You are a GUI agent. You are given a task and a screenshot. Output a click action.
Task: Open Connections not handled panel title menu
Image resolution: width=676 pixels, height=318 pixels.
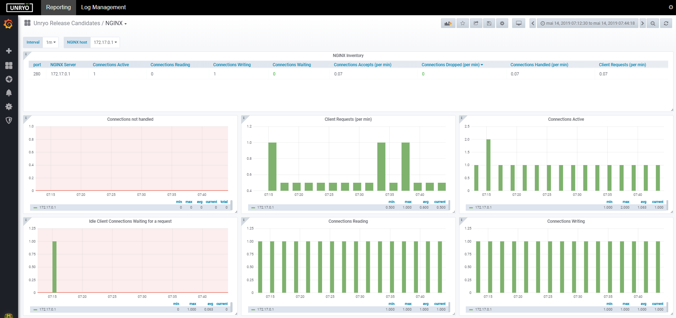[130, 119]
